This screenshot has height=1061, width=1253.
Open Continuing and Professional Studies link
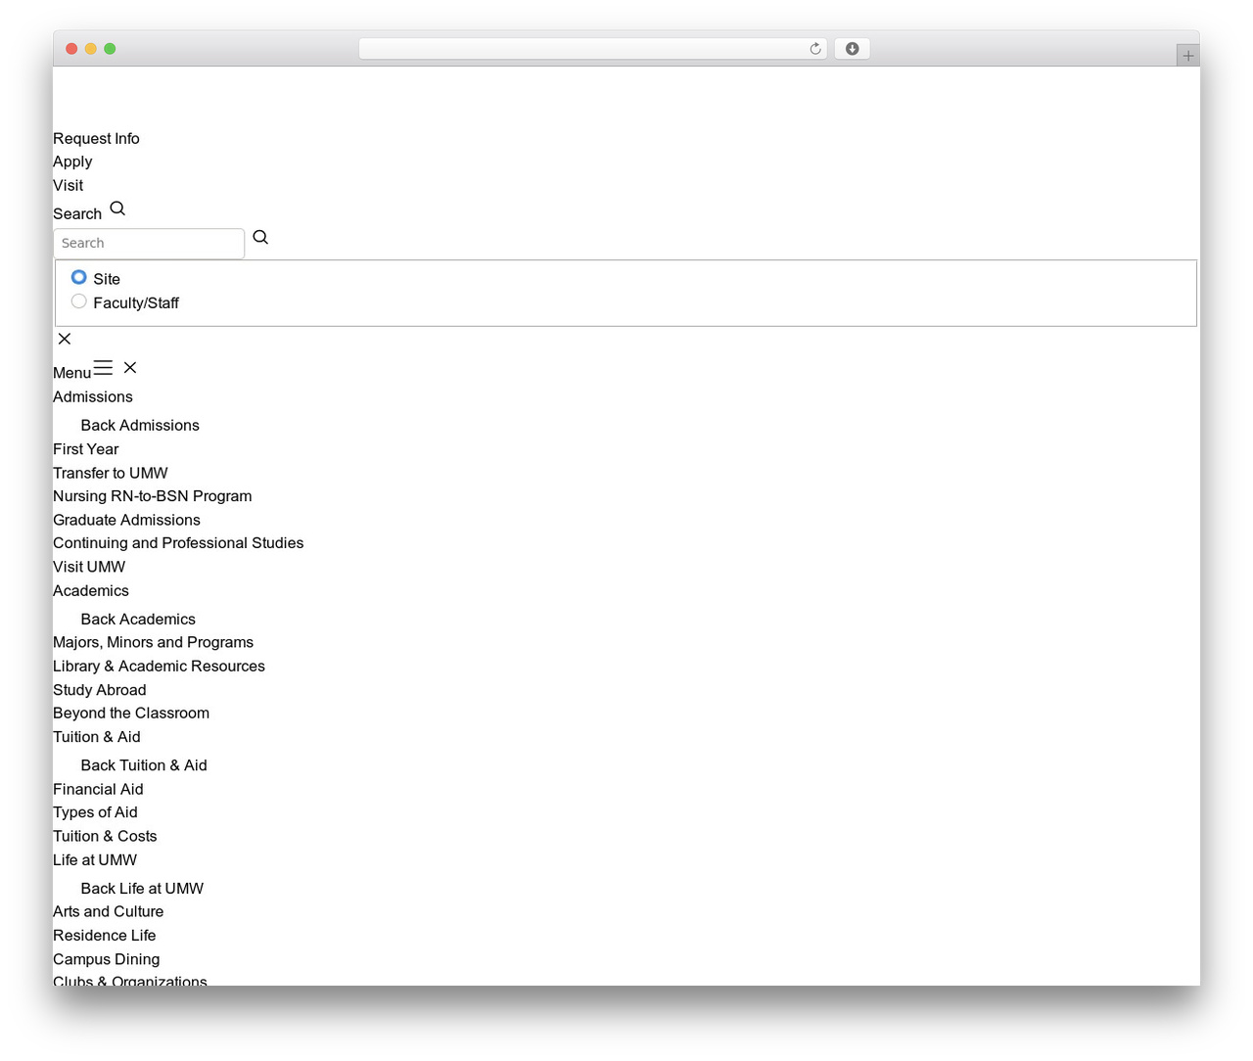click(178, 543)
